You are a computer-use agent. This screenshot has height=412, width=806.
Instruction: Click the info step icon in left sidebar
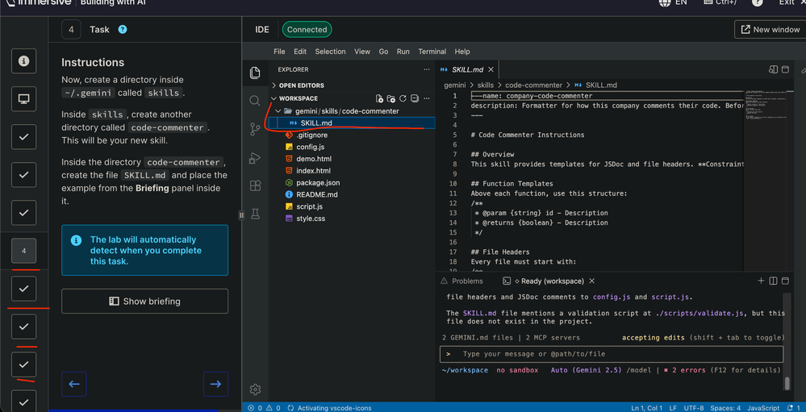(x=23, y=61)
